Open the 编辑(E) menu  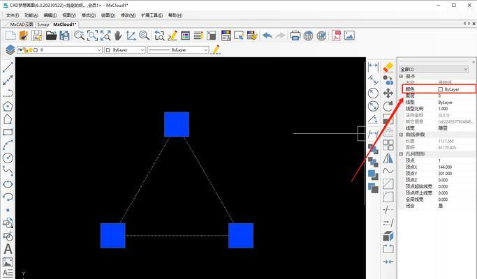[50, 15]
